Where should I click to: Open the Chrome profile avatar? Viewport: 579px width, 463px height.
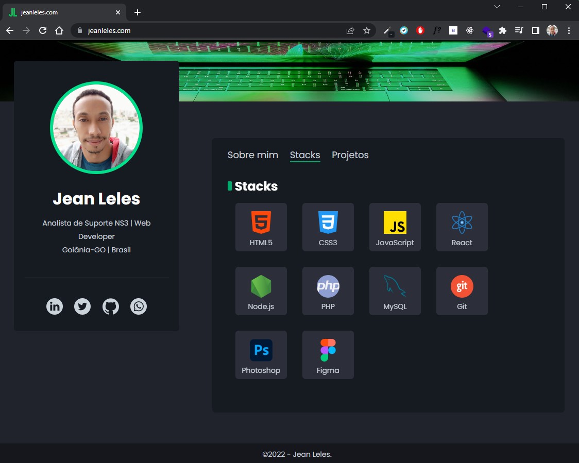(552, 30)
